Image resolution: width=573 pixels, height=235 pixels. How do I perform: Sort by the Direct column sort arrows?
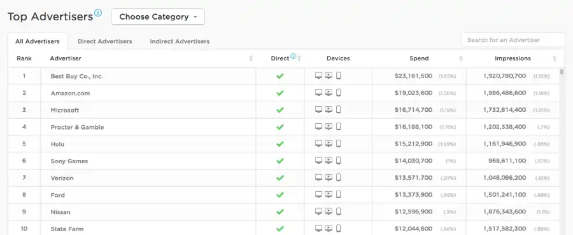click(x=299, y=58)
